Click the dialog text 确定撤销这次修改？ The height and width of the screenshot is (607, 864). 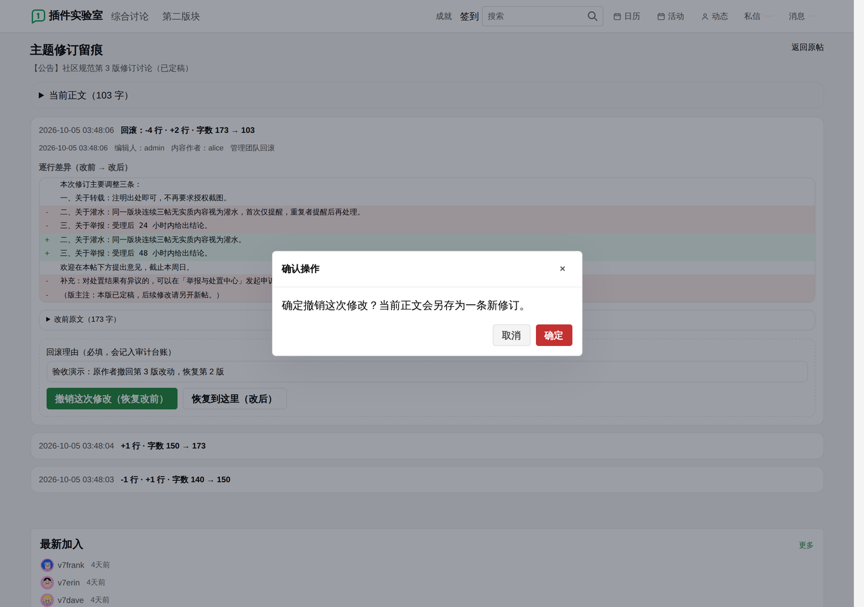tap(330, 306)
